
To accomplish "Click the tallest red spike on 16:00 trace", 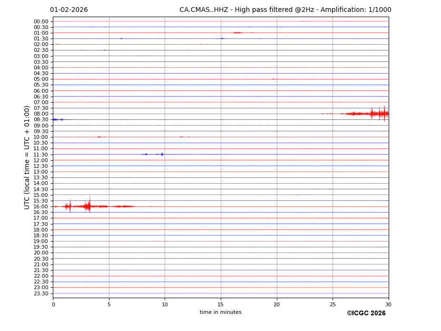I will pos(89,205).
